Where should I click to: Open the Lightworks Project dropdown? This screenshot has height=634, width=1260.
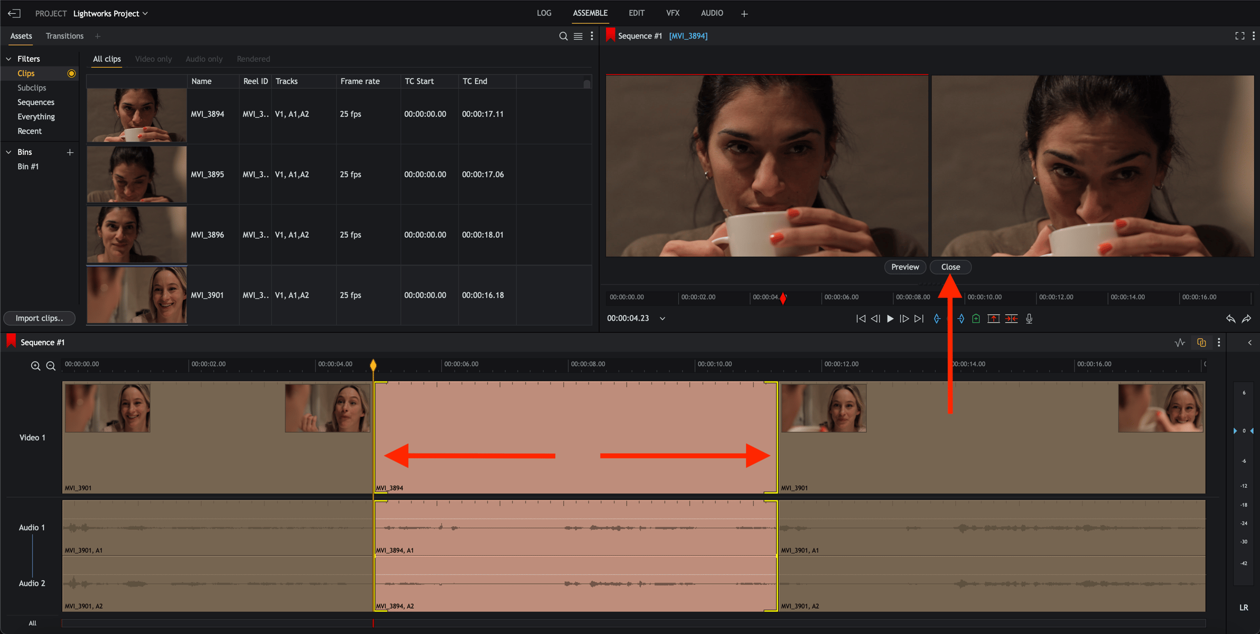[110, 13]
